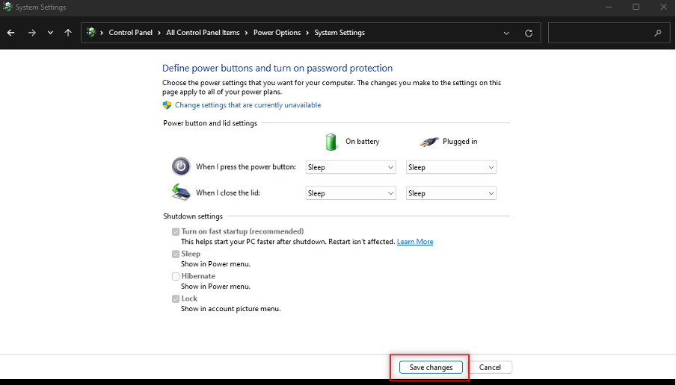Toggle the Sleep checkbox
The width and height of the screenshot is (676, 385).
click(x=176, y=254)
